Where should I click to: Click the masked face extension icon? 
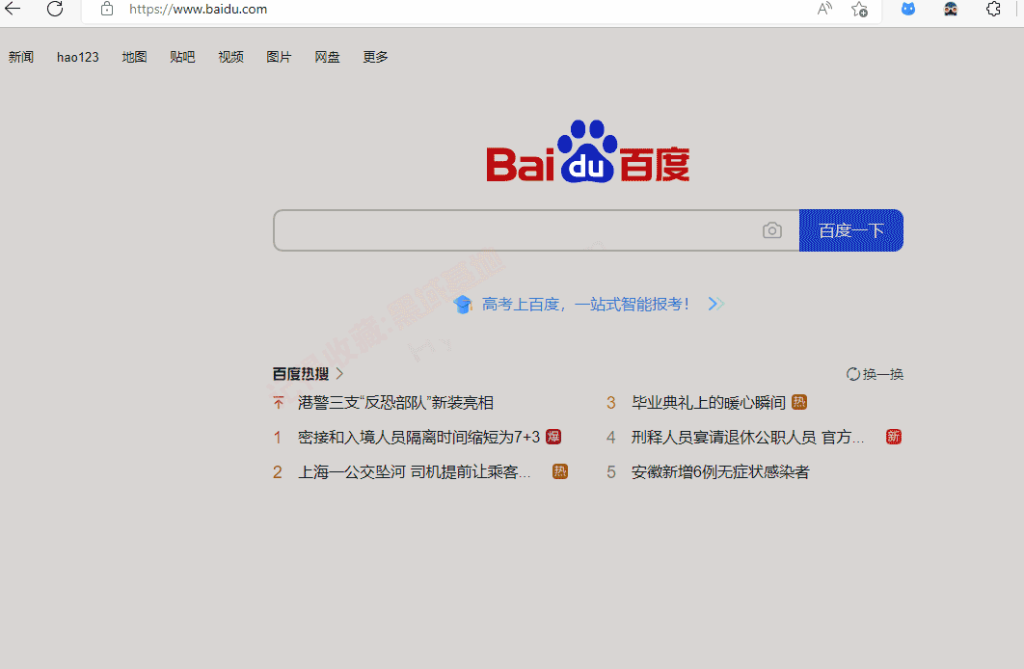coord(951,9)
